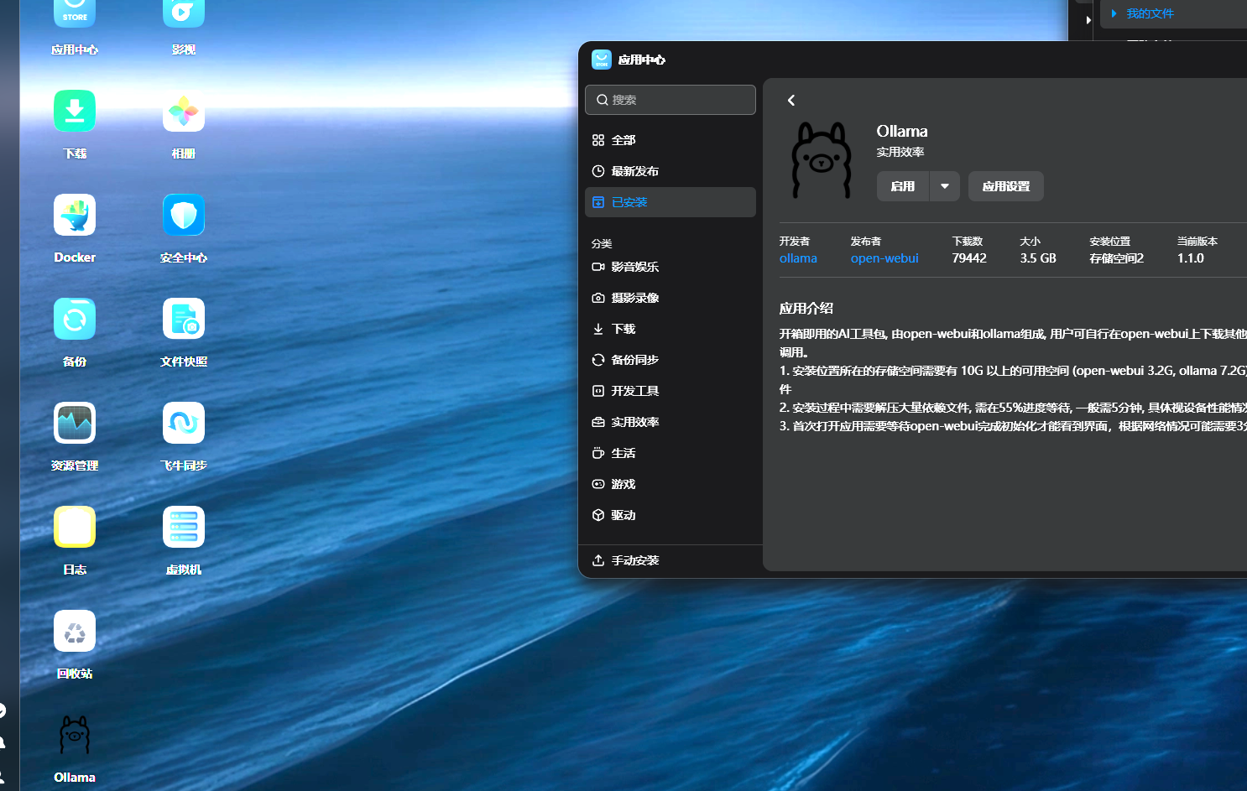The width and height of the screenshot is (1247, 791).
Task: Open the 应用设置 button
Action: [1005, 186]
